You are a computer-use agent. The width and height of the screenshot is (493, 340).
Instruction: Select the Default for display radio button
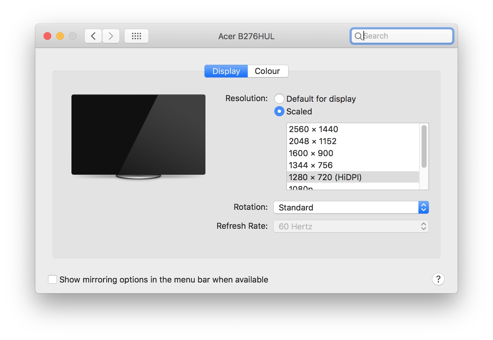[x=279, y=99]
